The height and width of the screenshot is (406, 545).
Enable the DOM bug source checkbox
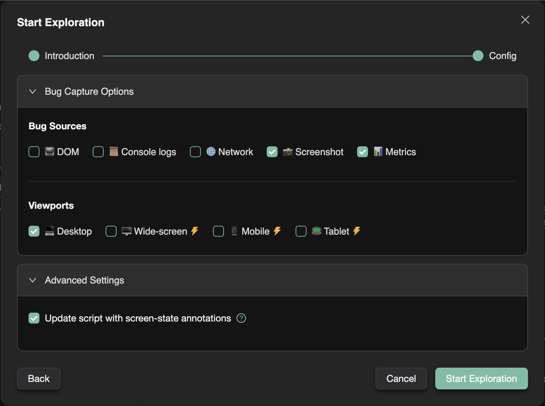coord(34,152)
